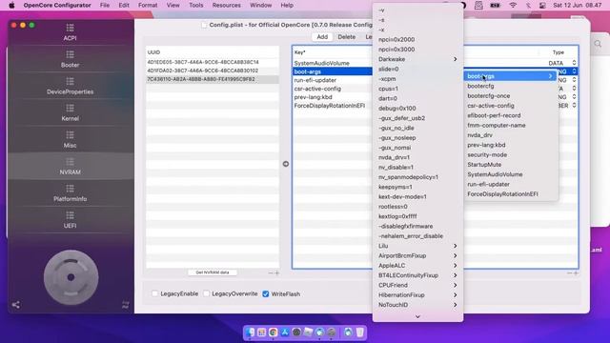Viewport: 610px width, 343px height.
Task: Click the Apple logo menu
Action: coord(11,5)
